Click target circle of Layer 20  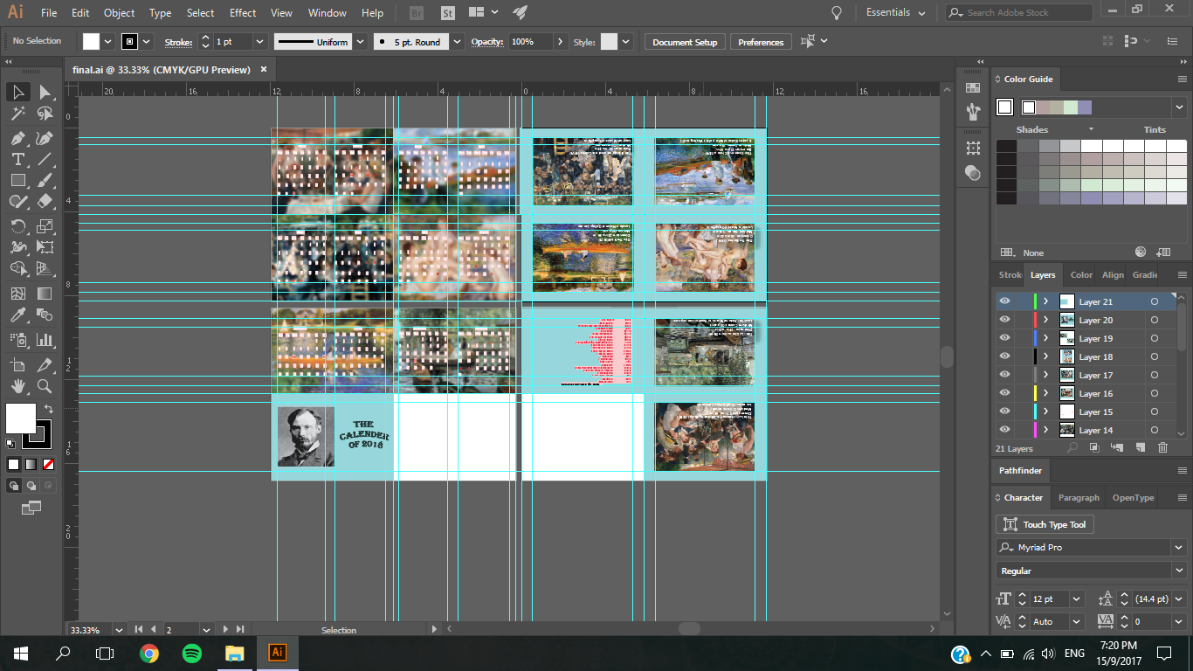pos(1154,320)
